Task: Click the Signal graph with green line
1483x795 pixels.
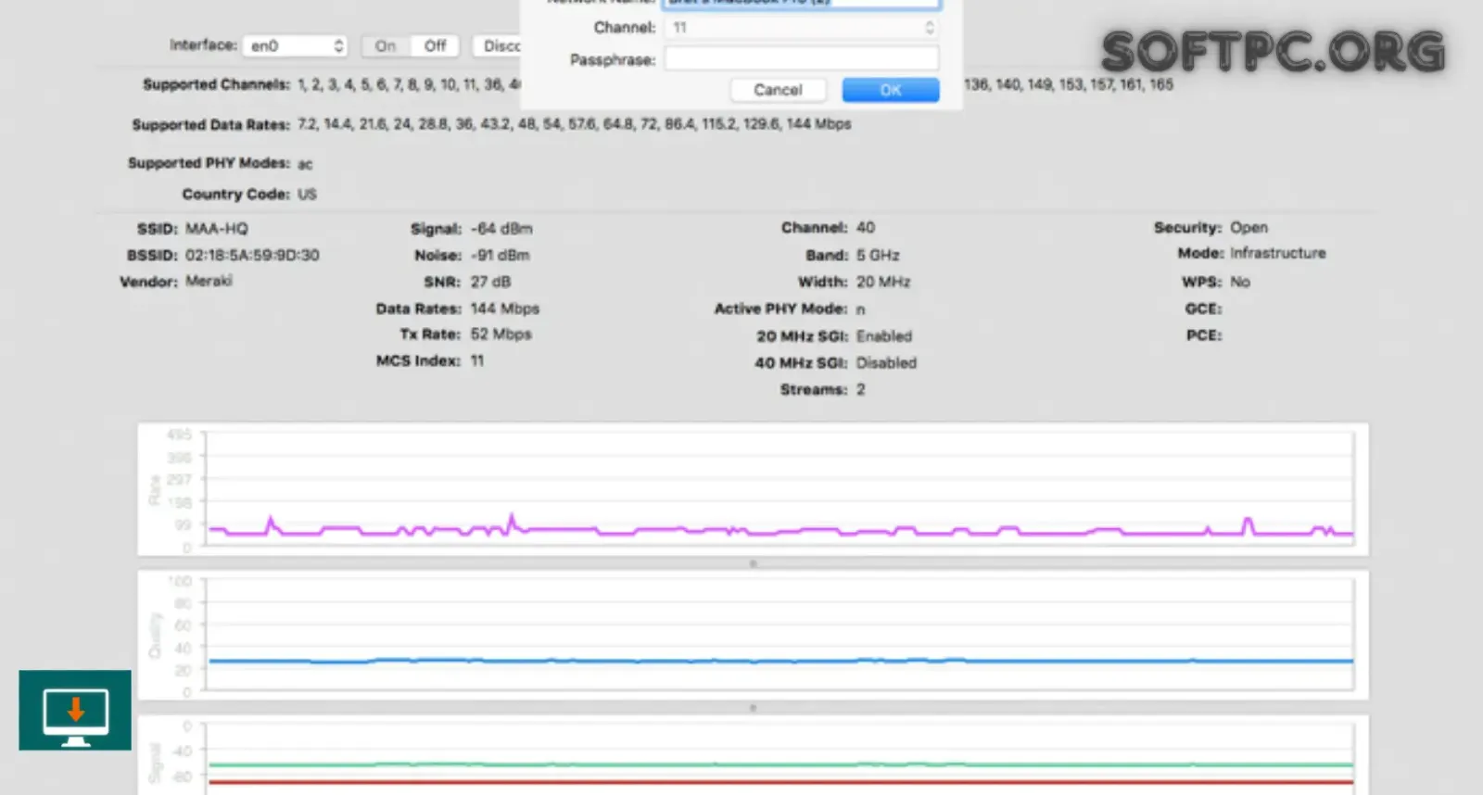Action: point(753,754)
